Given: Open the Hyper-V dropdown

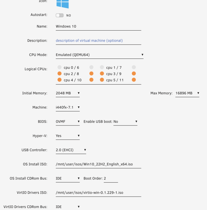Looking at the screenshot, I should [x=68, y=136].
